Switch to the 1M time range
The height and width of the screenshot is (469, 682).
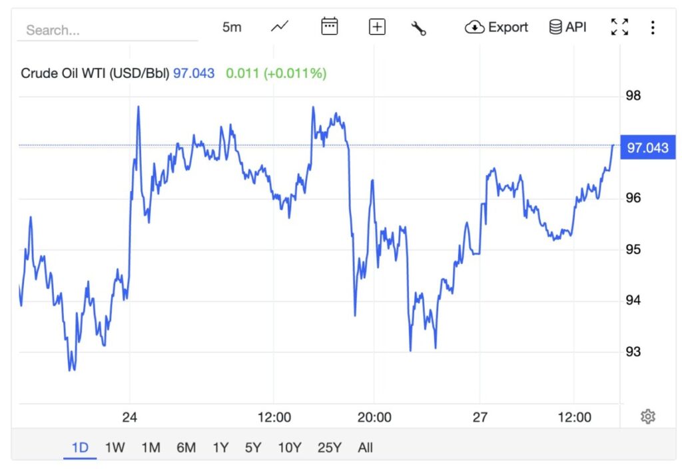click(x=151, y=448)
